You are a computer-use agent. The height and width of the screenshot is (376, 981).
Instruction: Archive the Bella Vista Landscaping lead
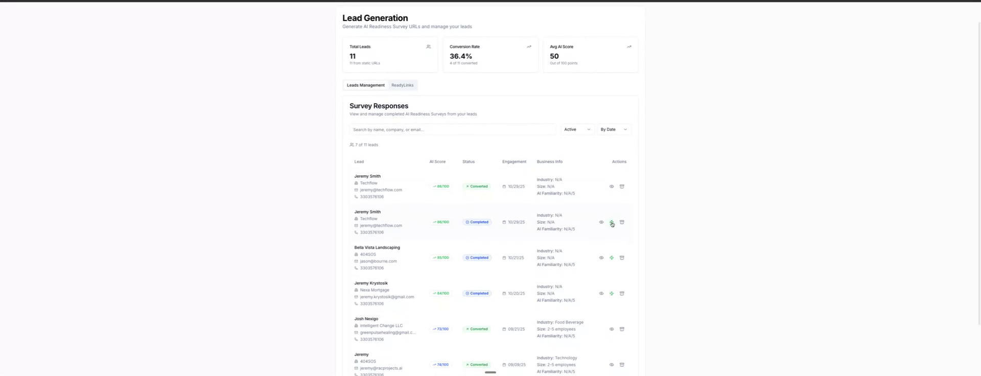pyautogui.click(x=622, y=258)
